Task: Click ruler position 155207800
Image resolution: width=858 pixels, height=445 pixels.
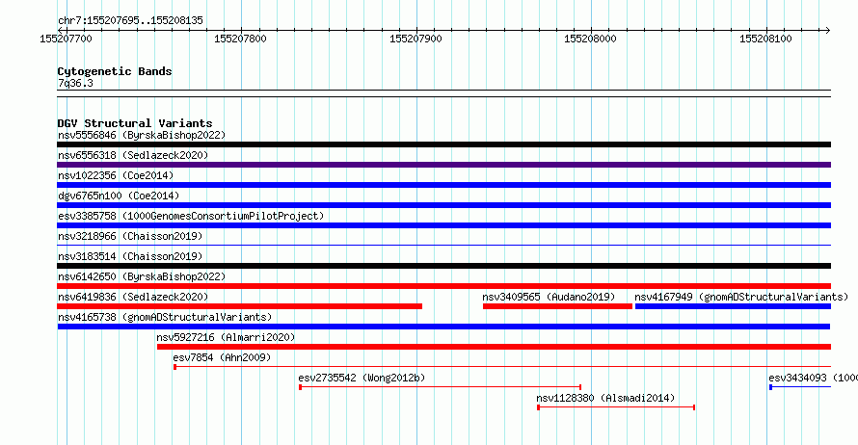Action: coord(241,39)
